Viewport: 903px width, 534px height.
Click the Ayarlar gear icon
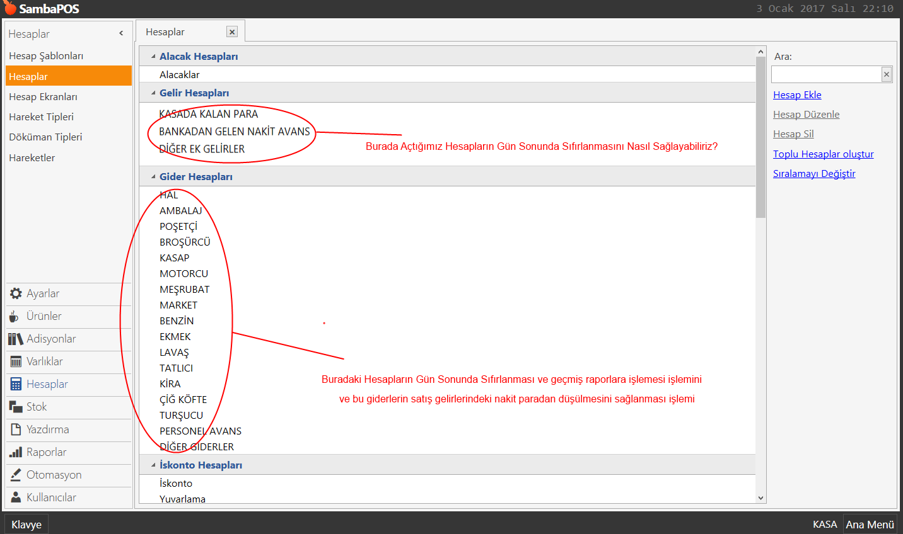tap(16, 293)
